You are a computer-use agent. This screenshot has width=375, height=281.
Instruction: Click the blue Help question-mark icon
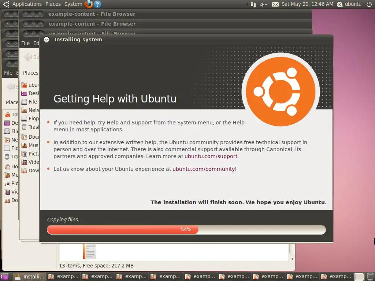point(97,4)
